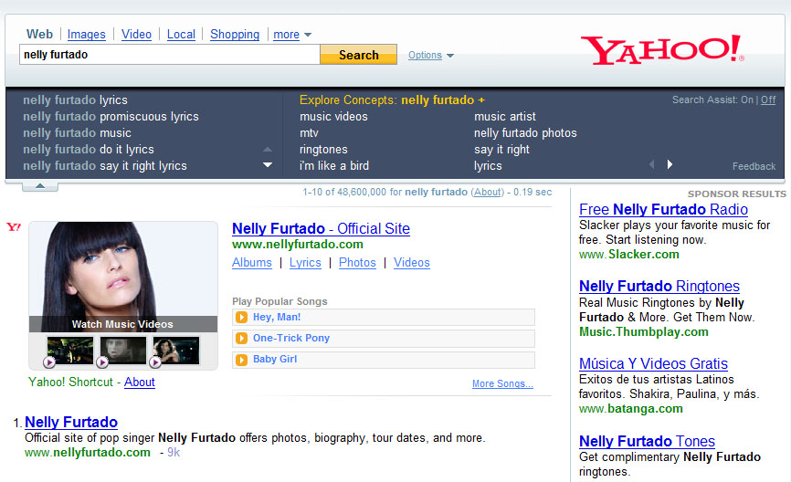791x482 pixels.
Task: Switch to Shopping search tab
Action: (x=235, y=35)
